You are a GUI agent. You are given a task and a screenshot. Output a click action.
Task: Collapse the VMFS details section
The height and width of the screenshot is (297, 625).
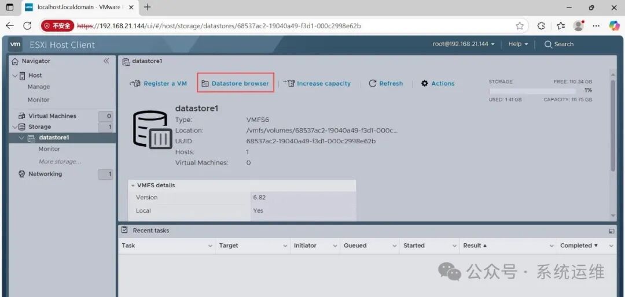(x=133, y=185)
